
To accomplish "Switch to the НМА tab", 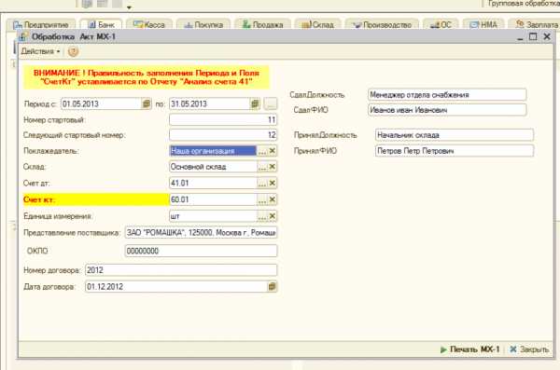I will click(x=483, y=24).
